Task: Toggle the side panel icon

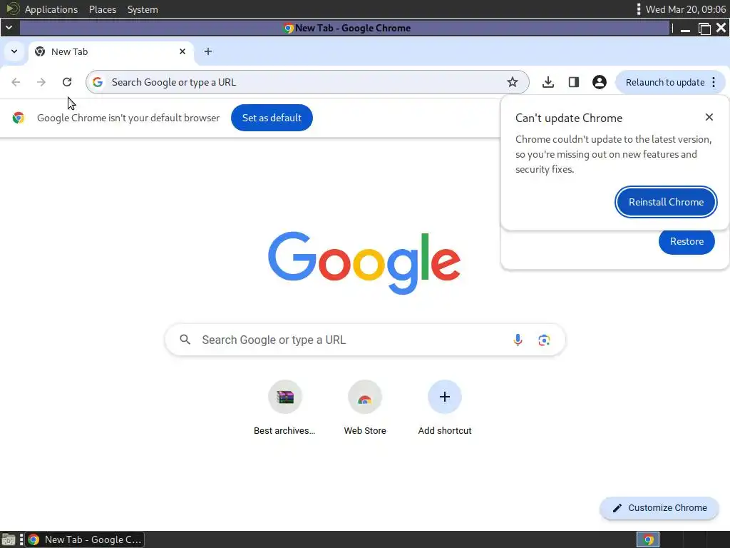Action: tap(574, 83)
